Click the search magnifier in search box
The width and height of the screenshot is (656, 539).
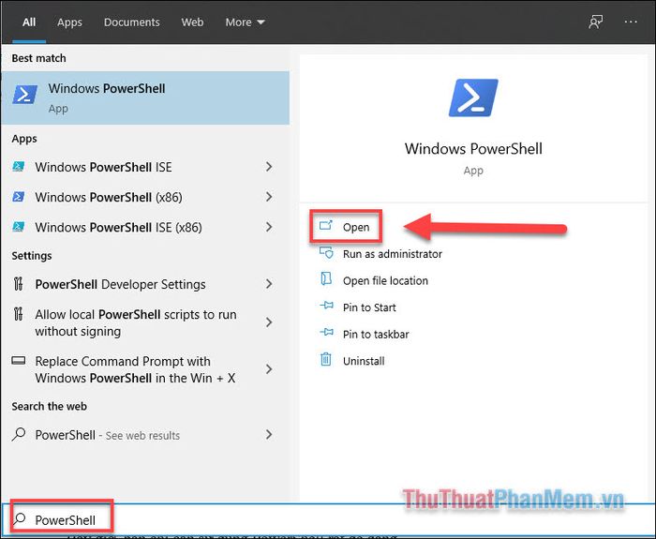pos(20,519)
